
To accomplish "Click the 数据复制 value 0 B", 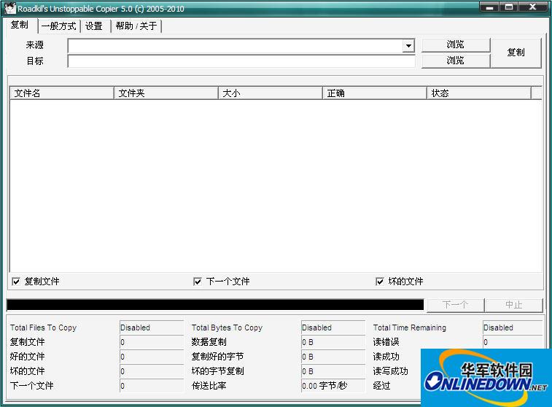I will coord(333,342).
